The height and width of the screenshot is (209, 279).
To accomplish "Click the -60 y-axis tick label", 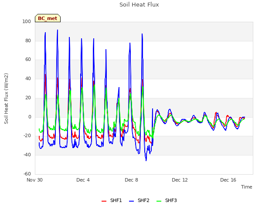I will coord(27,174).
